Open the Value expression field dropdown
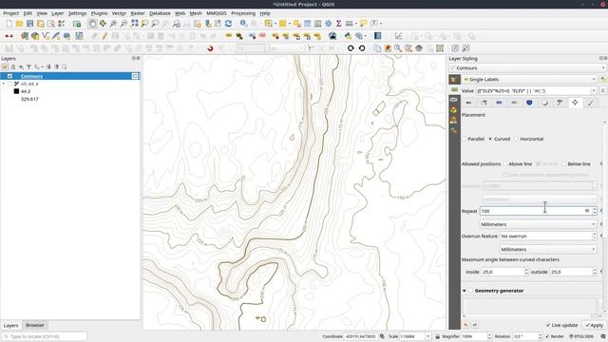 tap(594, 91)
